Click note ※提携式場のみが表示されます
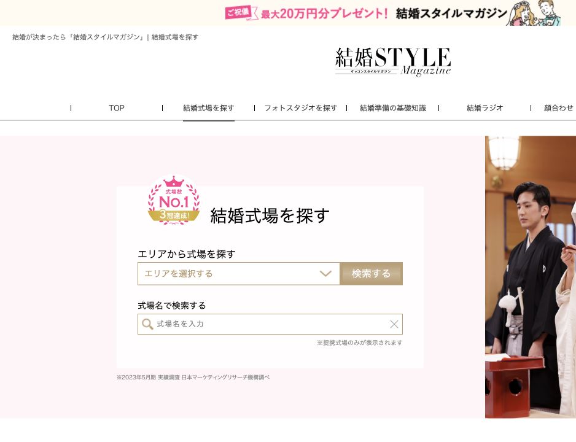This screenshot has height=442, width=576. tap(360, 343)
